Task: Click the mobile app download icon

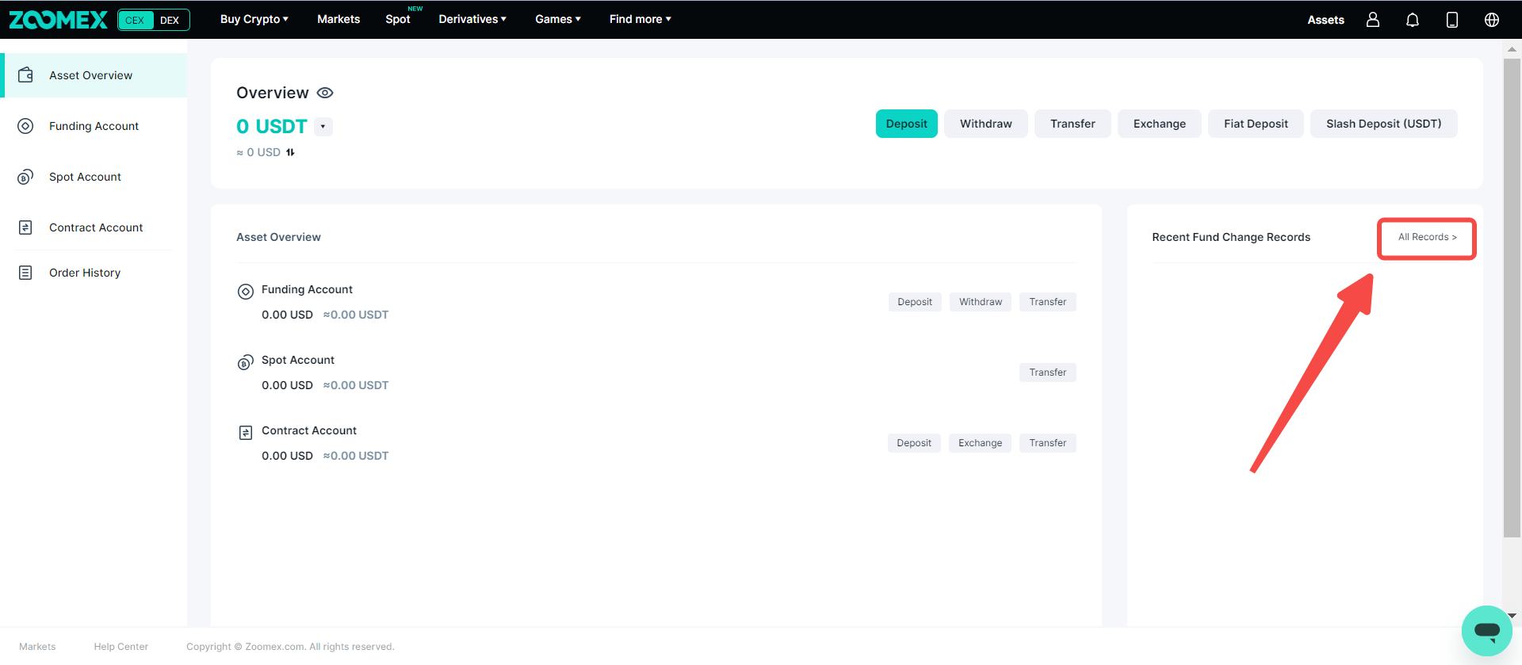Action: pos(1452,20)
